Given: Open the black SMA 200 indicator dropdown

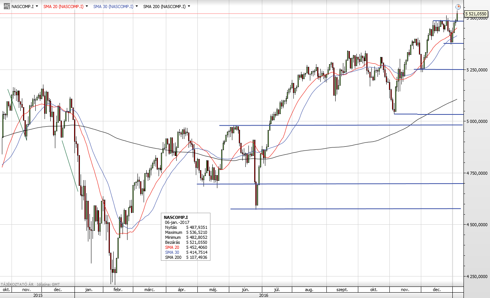Looking at the screenshot, I should 189,7.
